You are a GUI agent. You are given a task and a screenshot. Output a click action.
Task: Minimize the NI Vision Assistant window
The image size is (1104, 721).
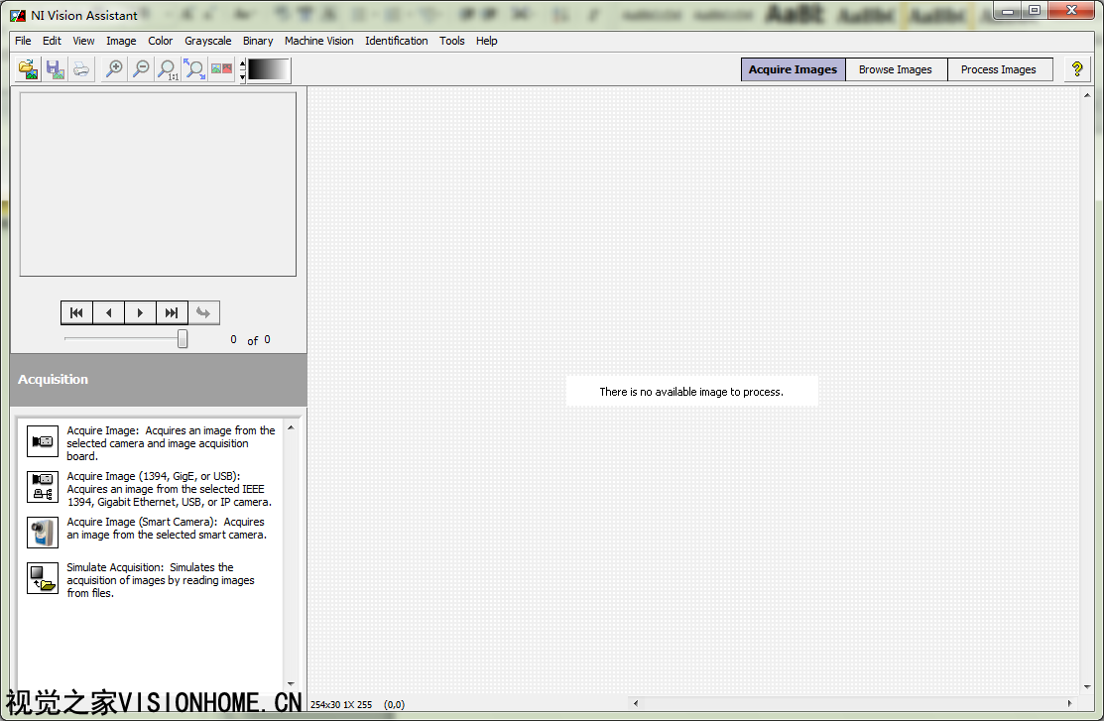(1008, 11)
